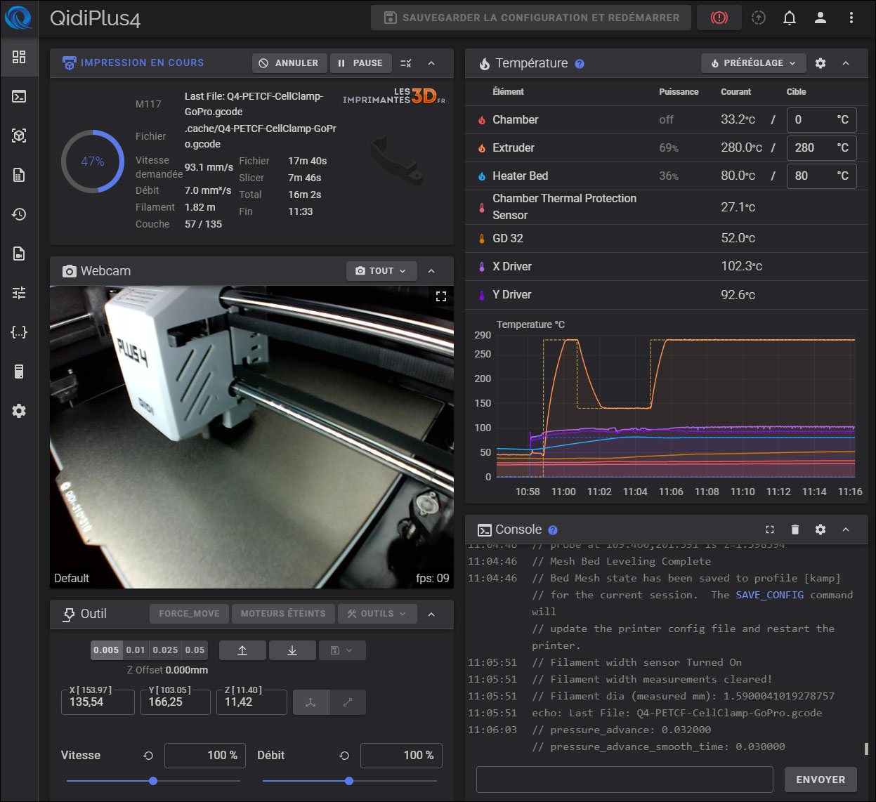Open the Outils tools menu
This screenshot has width=876, height=802.
point(377,614)
